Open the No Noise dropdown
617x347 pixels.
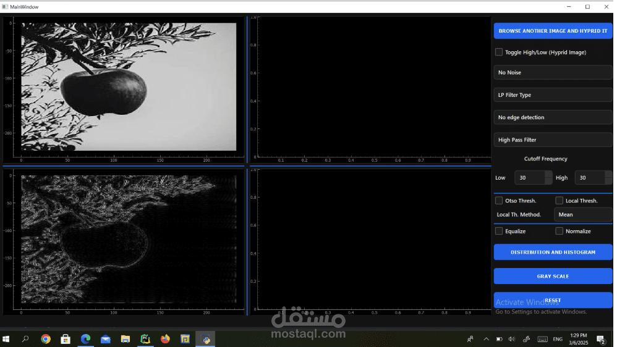pos(553,72)
